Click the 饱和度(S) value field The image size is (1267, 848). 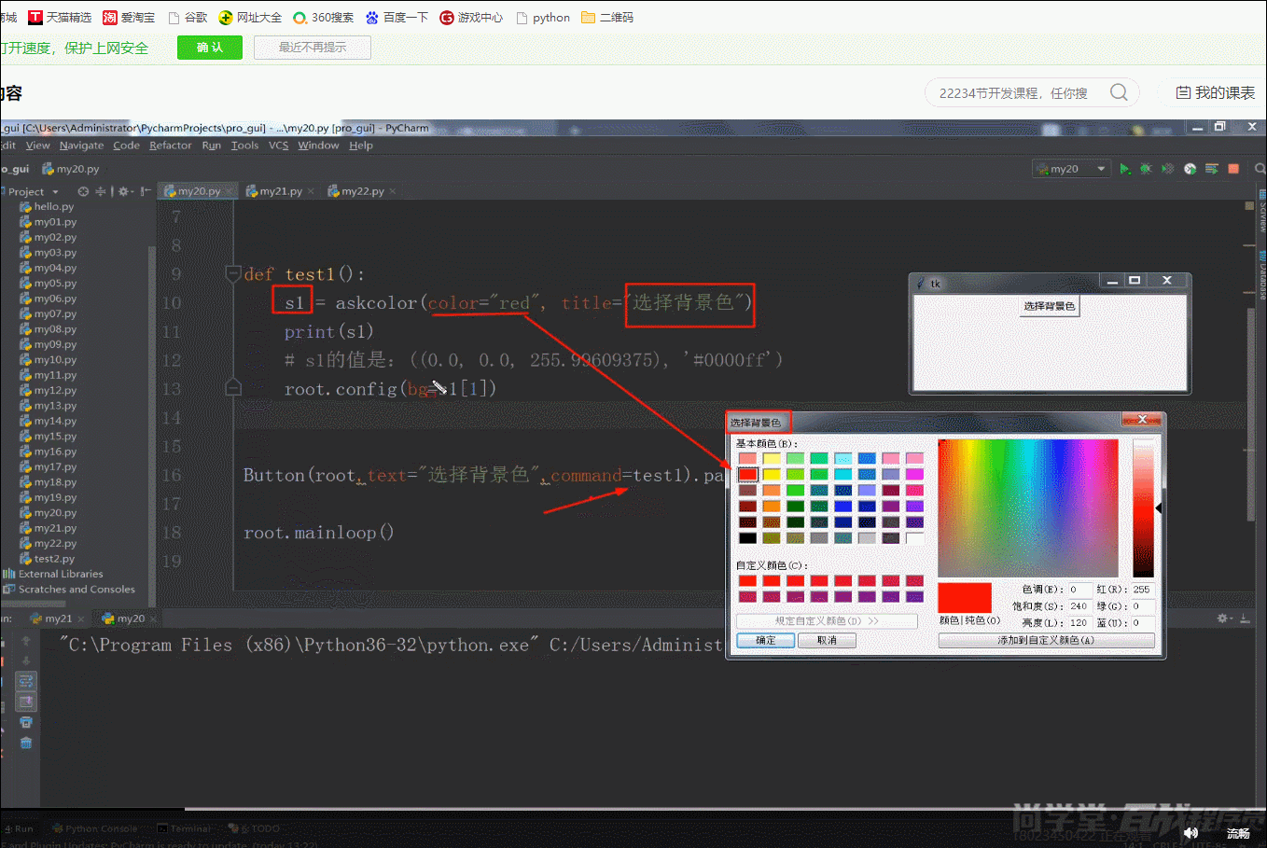(1079, 605)
